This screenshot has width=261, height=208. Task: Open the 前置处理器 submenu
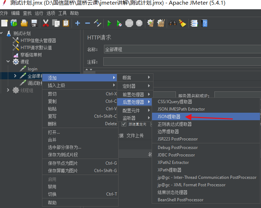(x=135, y=95)
